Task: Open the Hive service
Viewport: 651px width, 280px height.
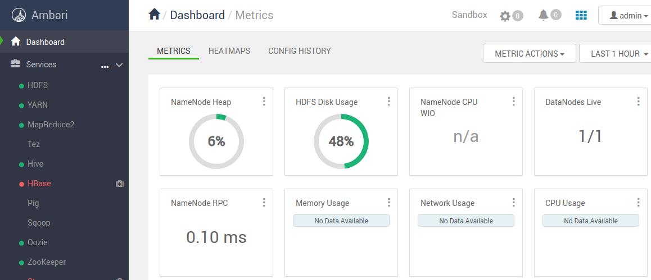Action: (x=35, y=164)
